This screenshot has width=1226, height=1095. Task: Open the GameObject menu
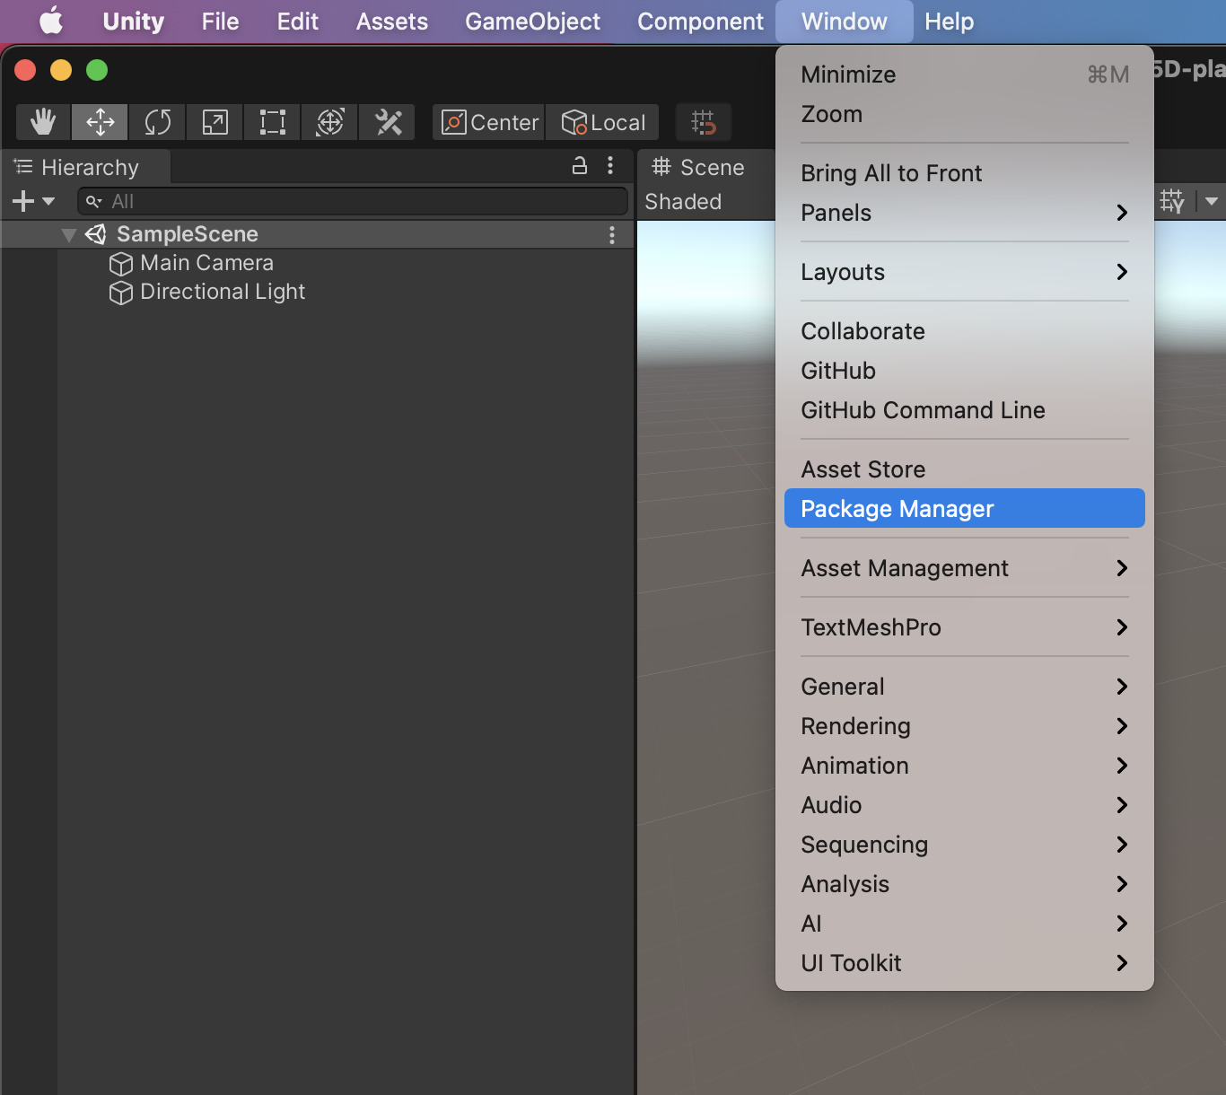[532, 22]
